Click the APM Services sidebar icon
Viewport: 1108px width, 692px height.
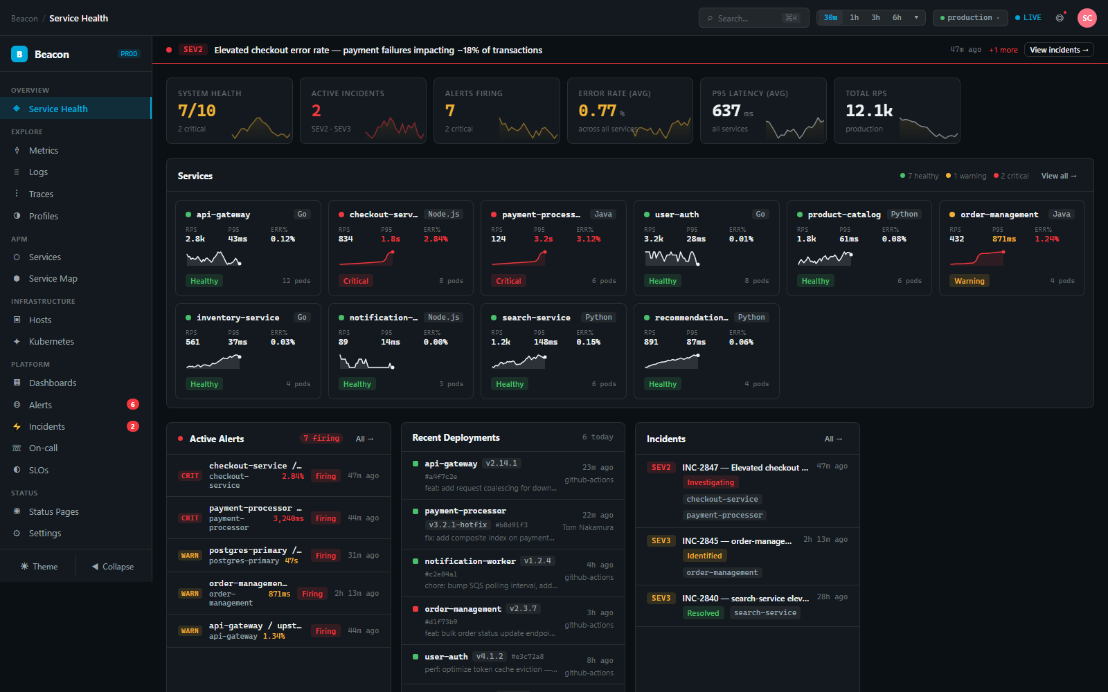[17, 257]
